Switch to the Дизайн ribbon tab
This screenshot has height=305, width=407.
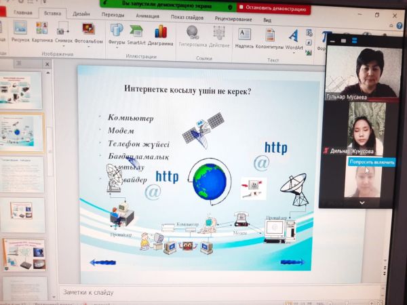point(81,13)
